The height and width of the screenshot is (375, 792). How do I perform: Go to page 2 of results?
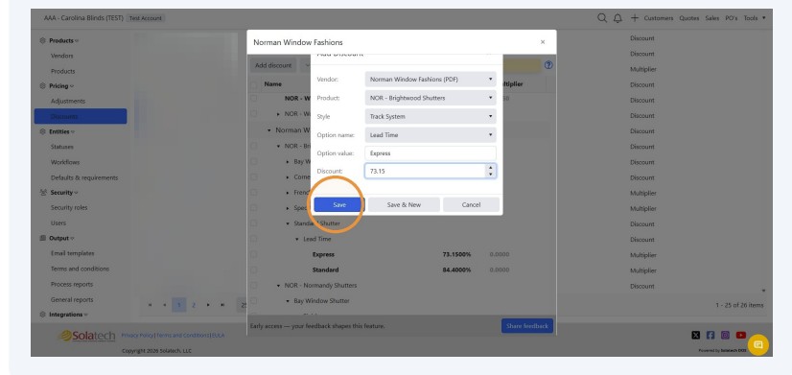click(x=194, y=305)
